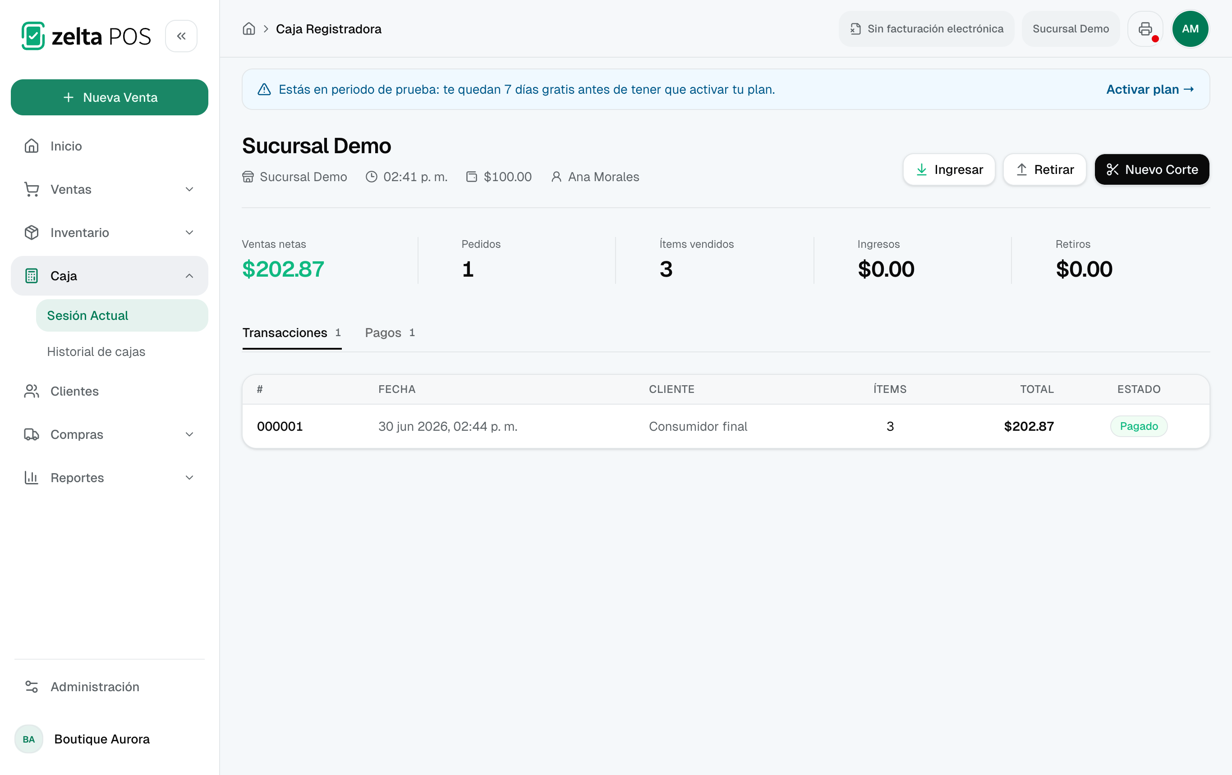
Task: Open Boutique Aurora account entry
Action: [110, 739]
